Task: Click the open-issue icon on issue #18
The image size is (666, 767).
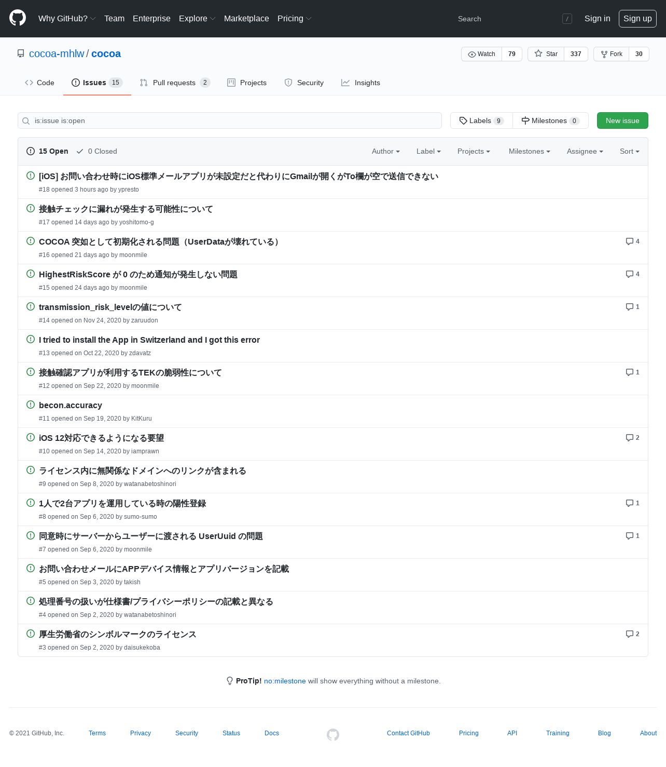Action: [31, 176]
